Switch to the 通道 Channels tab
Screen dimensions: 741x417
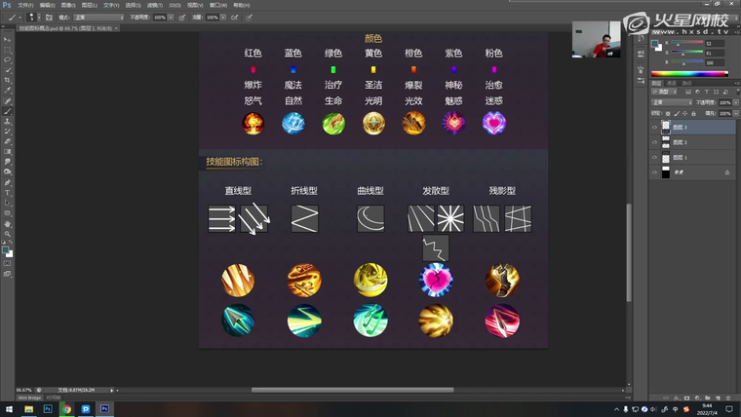pyautogui.click(x=671, y=83)
